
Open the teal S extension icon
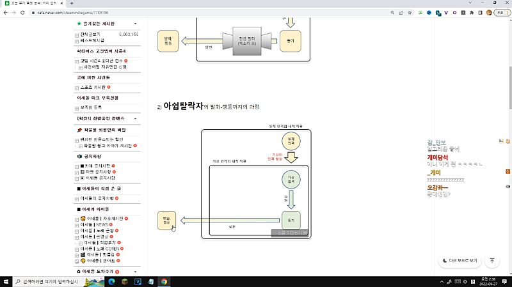[x=438, y=13]
